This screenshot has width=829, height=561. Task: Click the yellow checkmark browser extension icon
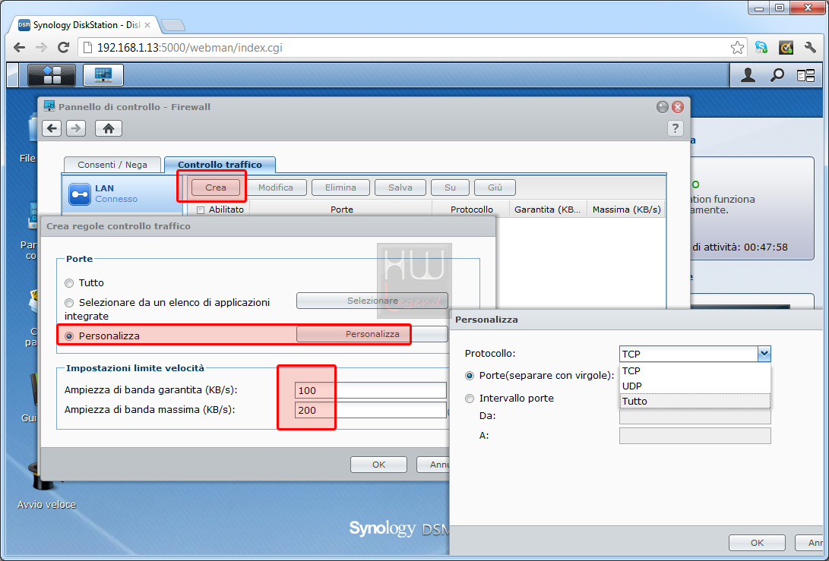[x=786, y=48]
